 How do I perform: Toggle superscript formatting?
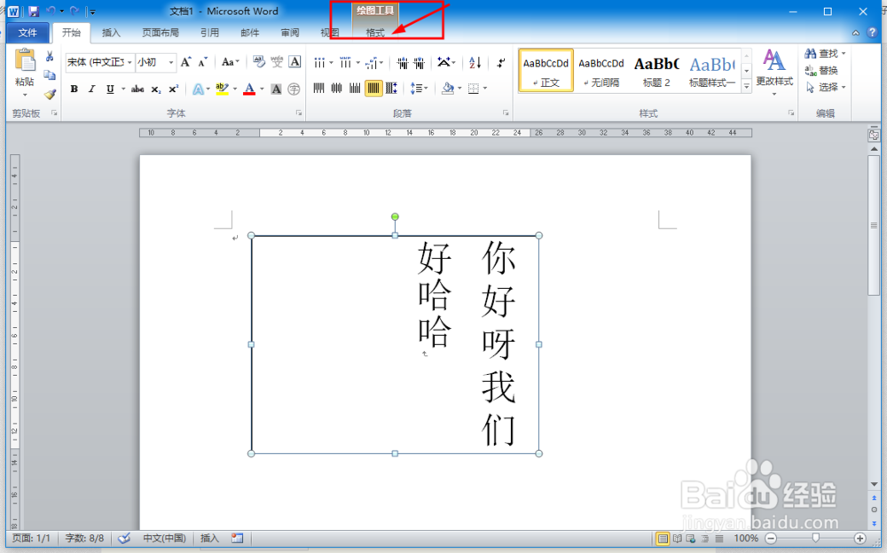[x=174, y=88]
